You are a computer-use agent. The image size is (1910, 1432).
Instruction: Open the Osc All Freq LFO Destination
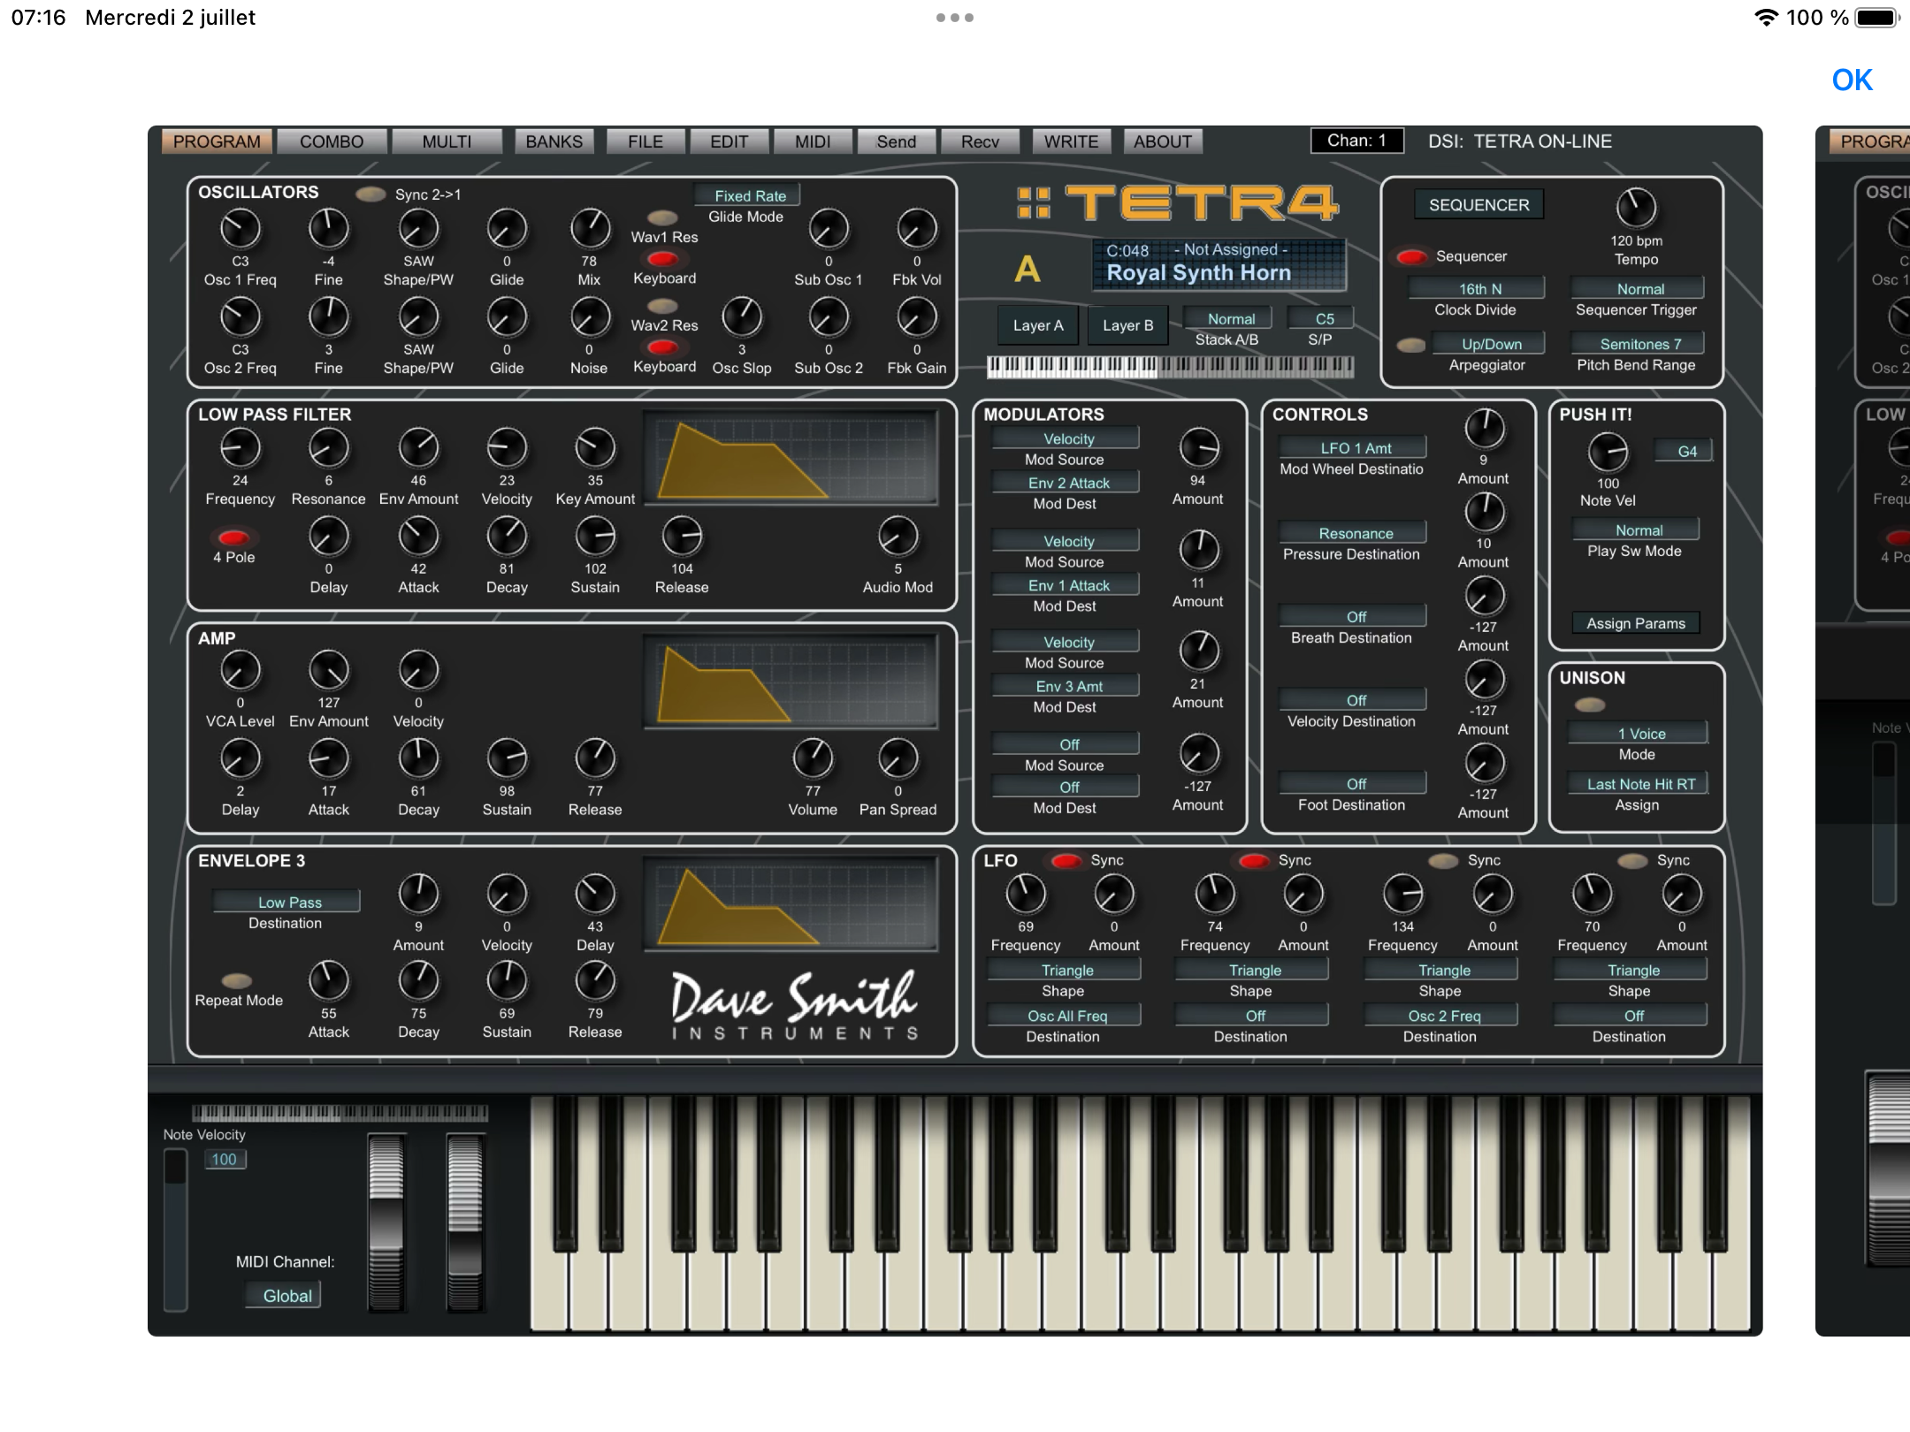pyautogui.click(x=1066, y=1016)
